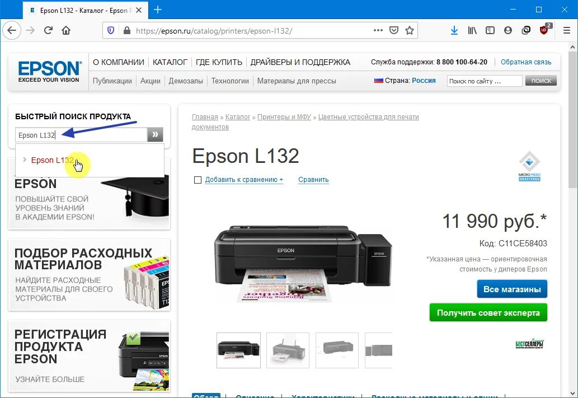Open the Epson Academy banner

89,203
